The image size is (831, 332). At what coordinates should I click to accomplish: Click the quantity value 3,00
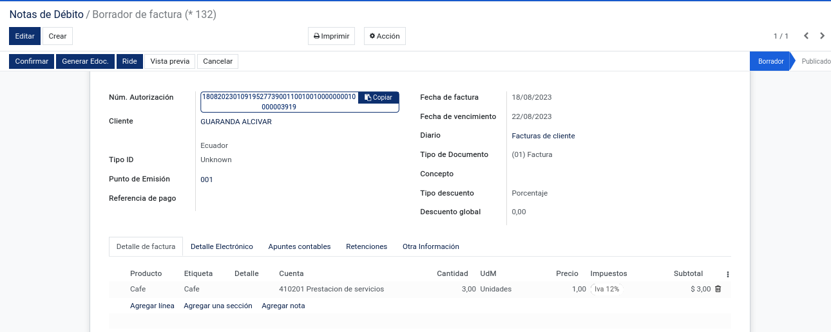point(469,289)
